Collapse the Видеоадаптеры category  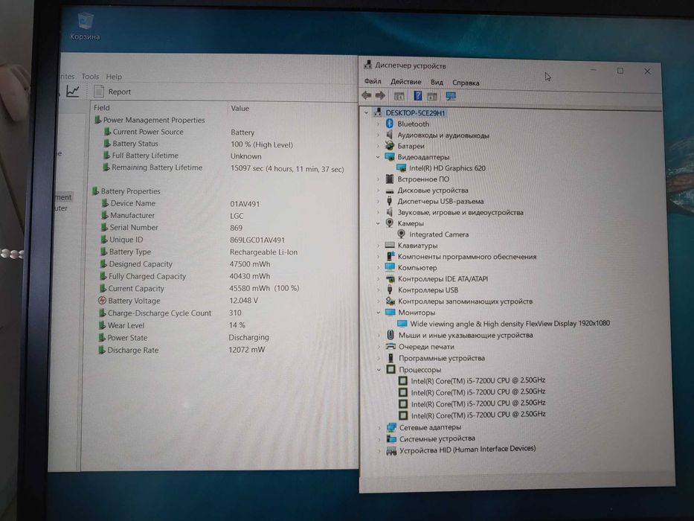378,157
